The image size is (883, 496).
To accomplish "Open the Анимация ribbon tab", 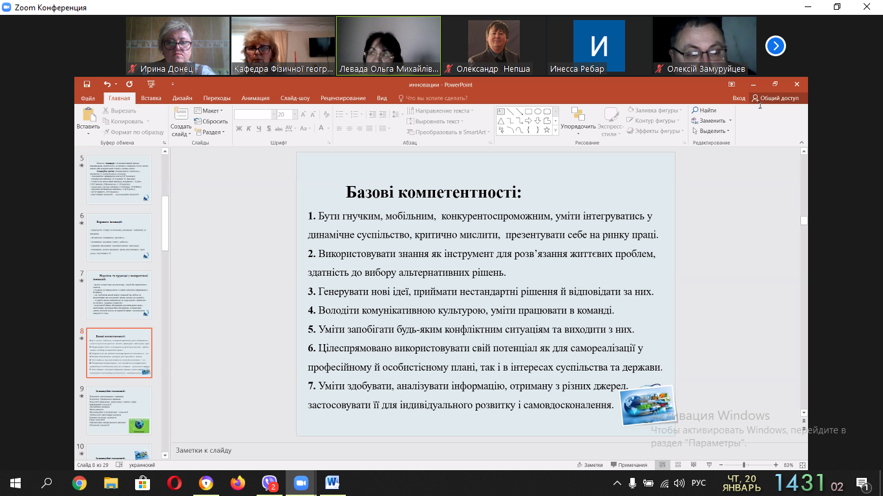I will [255, 98].
